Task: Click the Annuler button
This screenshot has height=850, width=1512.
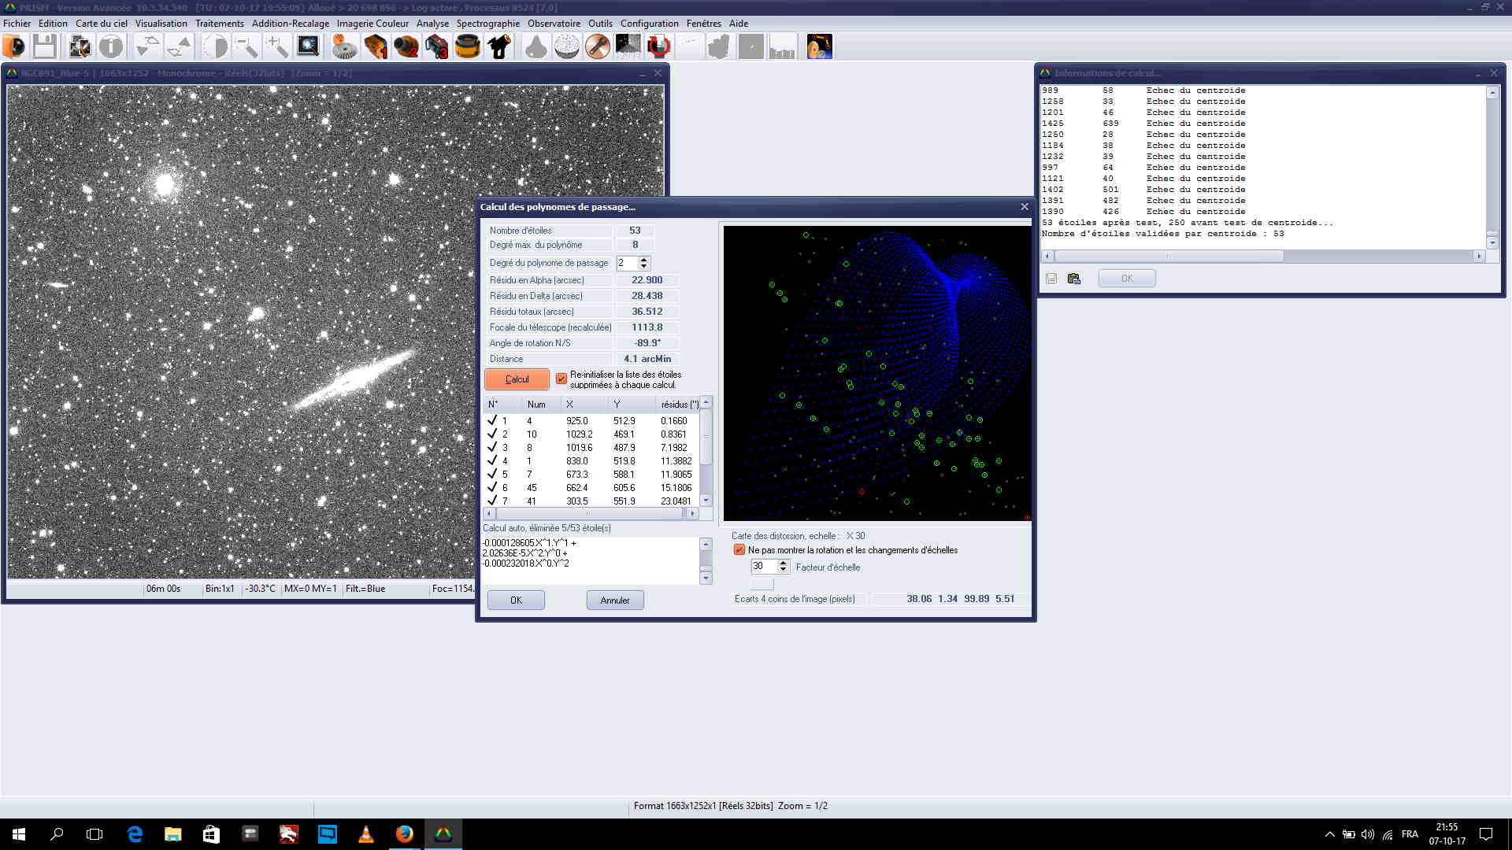Action: pos(614,601)
